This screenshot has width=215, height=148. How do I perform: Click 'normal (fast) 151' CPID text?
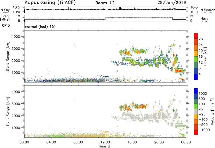pyautogui.click(x=41, y=26)
